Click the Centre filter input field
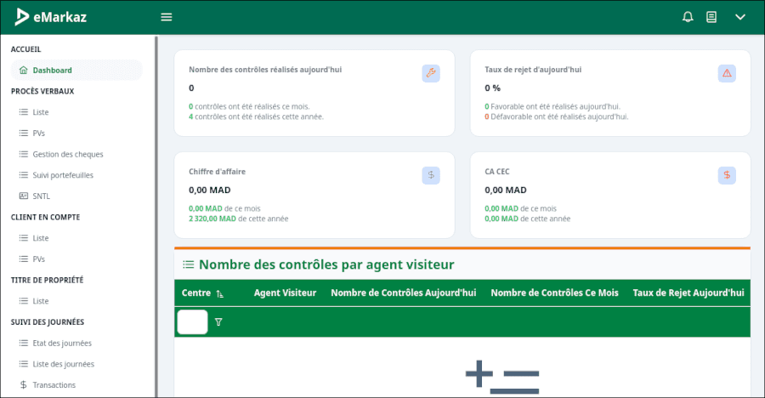Image resolution: width=765 pixels, height=398 pixels. pos(192,322)
